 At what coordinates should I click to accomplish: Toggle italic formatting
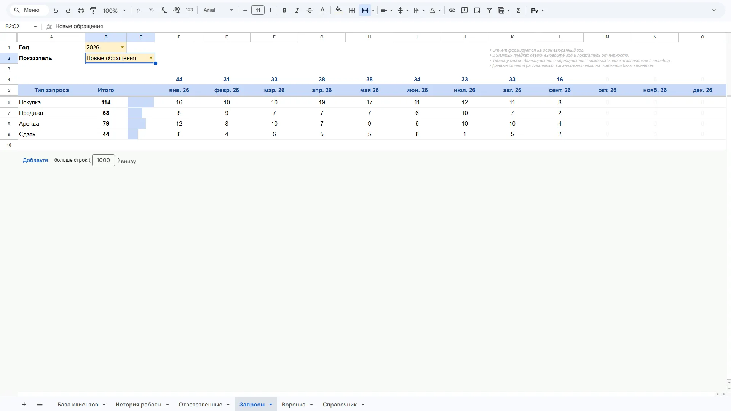pyautogui.click(x=297, y=10)
